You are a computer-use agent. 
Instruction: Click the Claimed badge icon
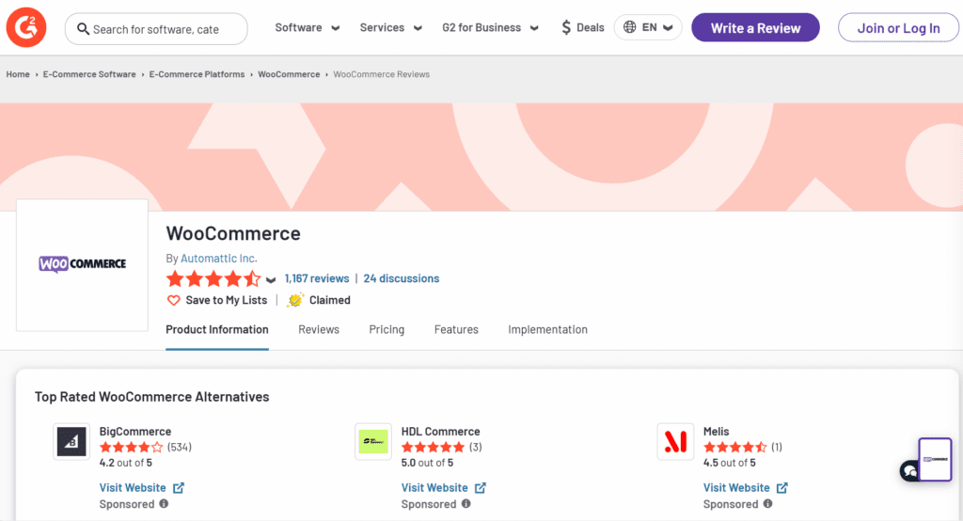pos(295,300)
